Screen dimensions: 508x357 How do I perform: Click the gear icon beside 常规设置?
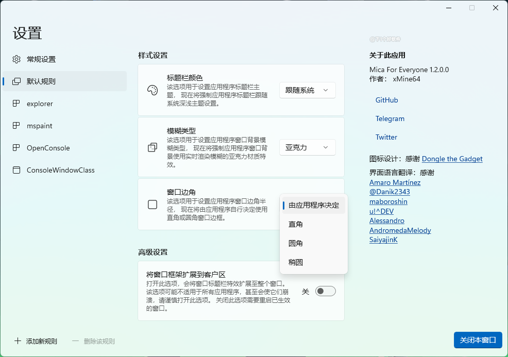pos(16,59)
